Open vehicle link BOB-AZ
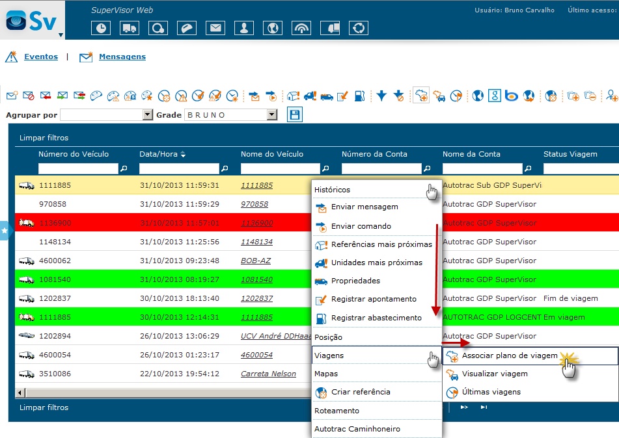The image size is (619, 438). pyautogui.click(x=256, y=261)
